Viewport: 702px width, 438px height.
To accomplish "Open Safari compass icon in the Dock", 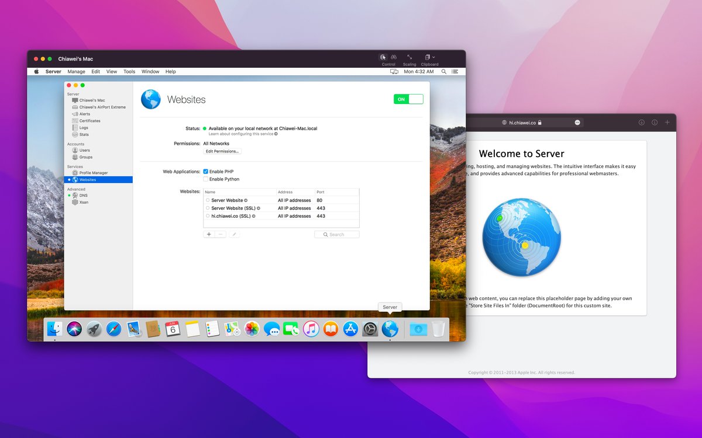I will [113, 329].
